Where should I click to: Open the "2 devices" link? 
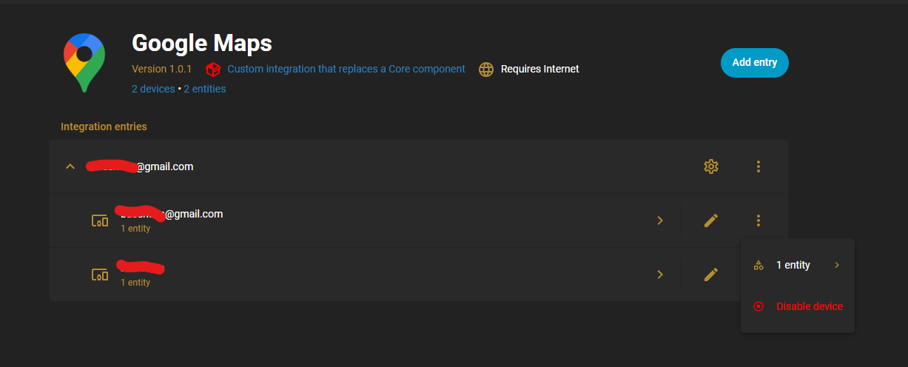(x=153, y=89)
